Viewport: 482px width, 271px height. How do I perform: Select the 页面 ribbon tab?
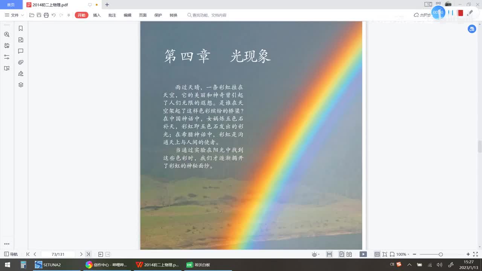tap(143, 15)
